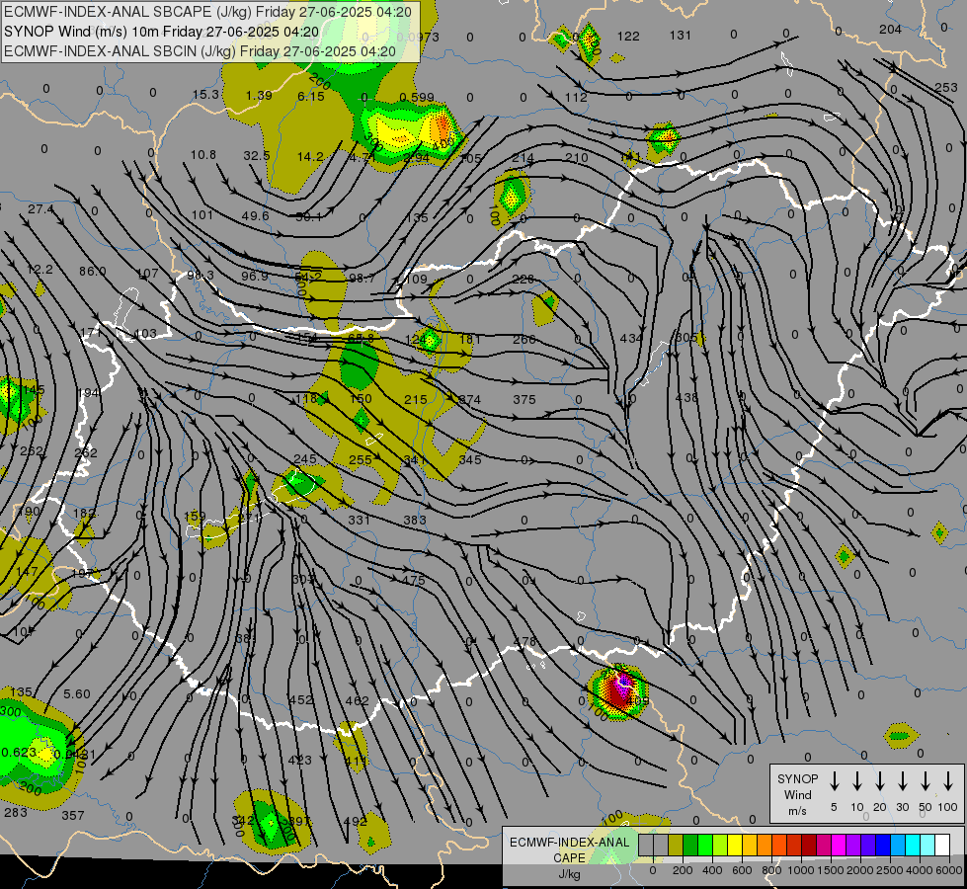Image resolution: width=967 pixels, height=889 pixels.
Task: Click the CAPE value 1.39 on map
Action: [x=259, y=95]
